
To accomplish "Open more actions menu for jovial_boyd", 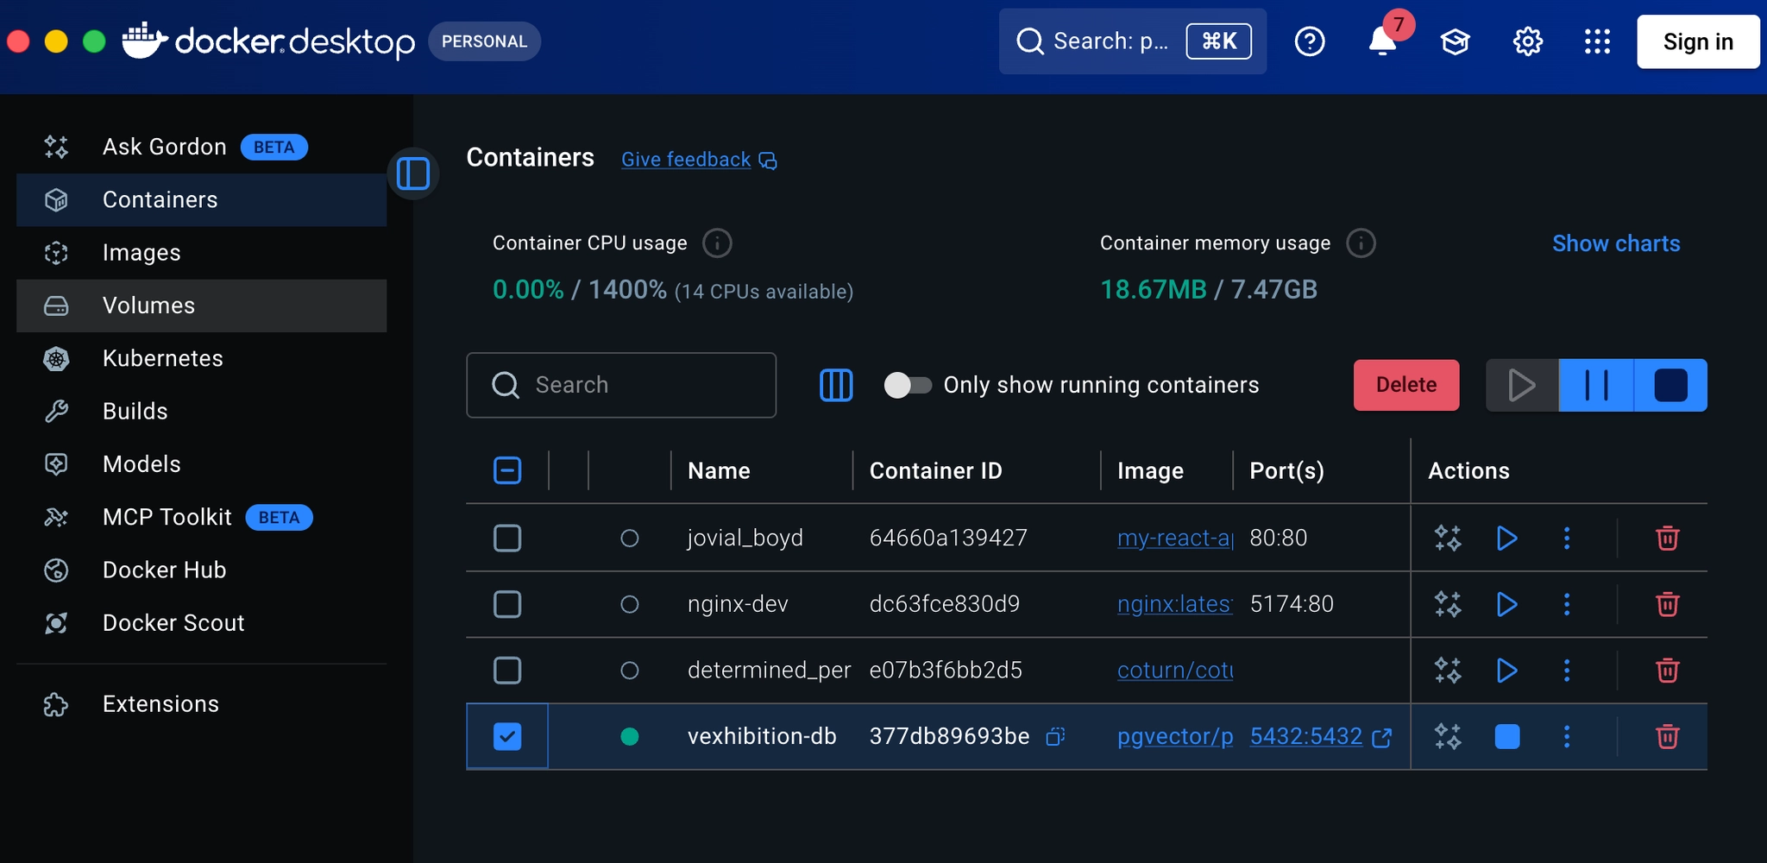I will click(1567, 538).
